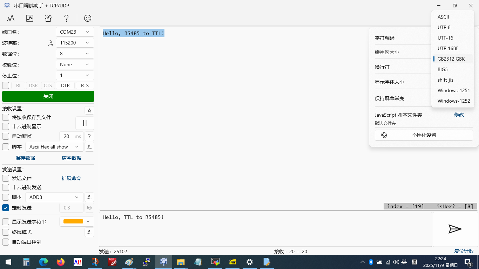Click the reset count link

[x=464, y=251]
